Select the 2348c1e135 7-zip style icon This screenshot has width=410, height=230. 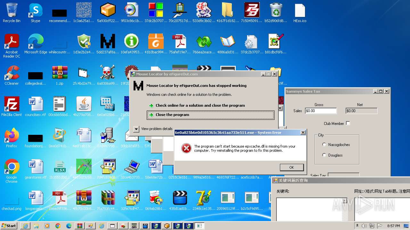coord(204,201)
